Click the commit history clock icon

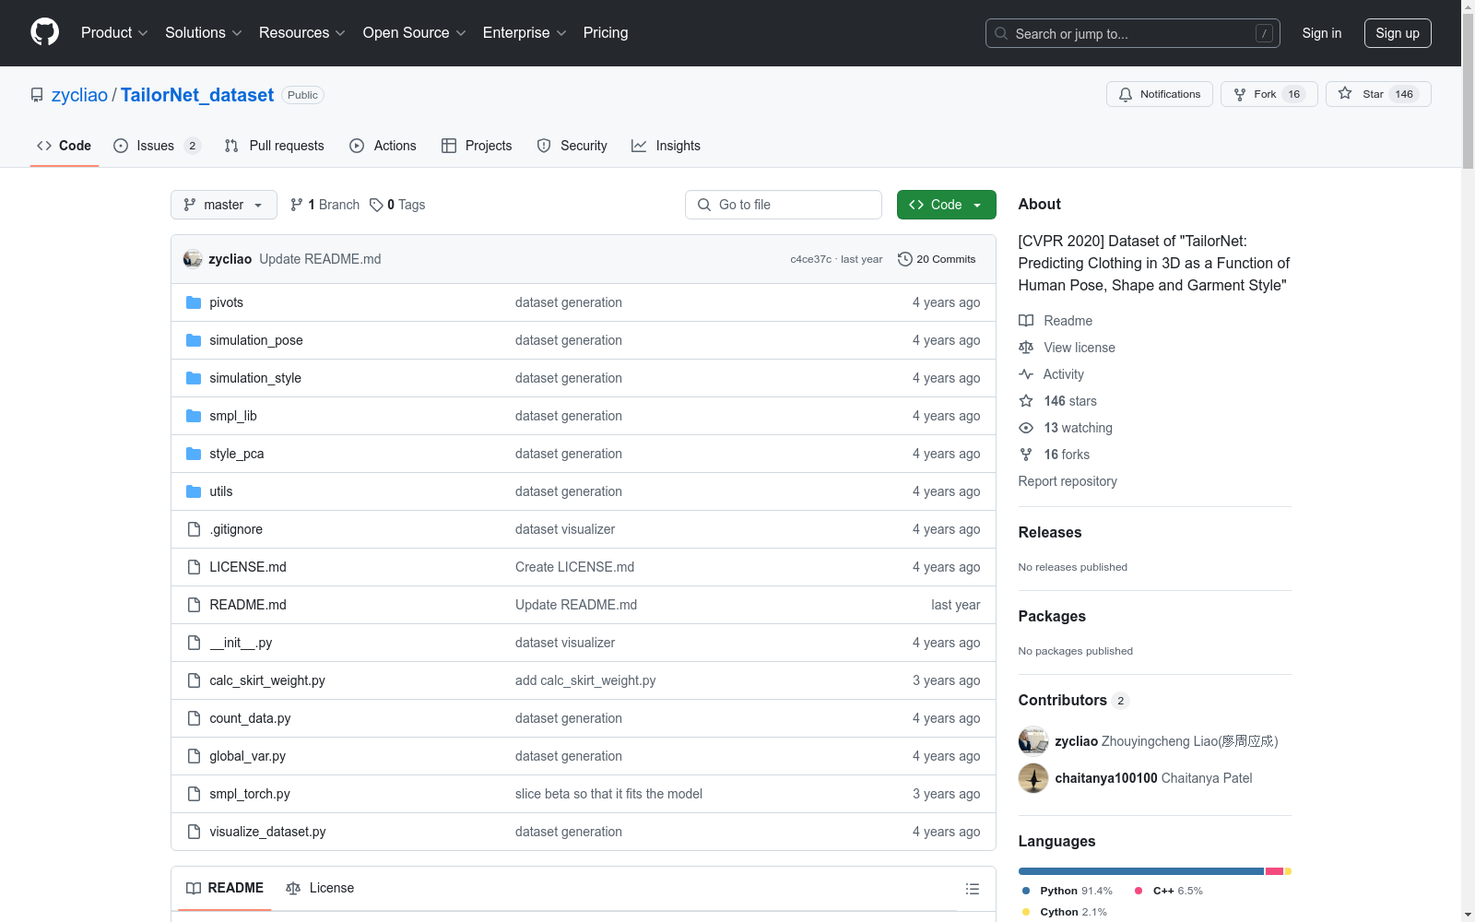tap(905, 259)
